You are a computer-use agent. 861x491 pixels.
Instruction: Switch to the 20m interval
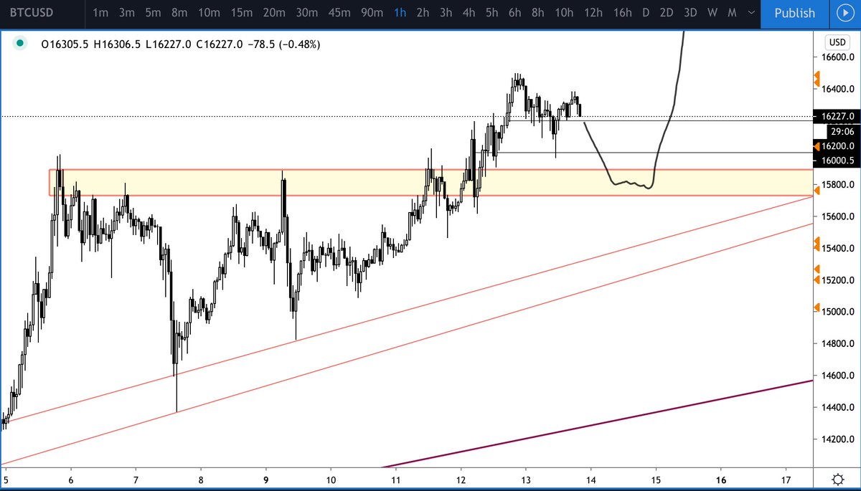[x=274, y=13]
